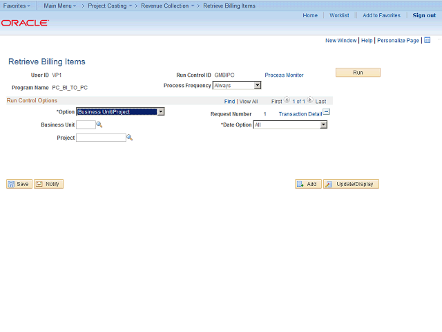This screenshot has width=442, height=332.
Task: Open Project lookup magnifier icon
Action: (x=129, y=138)
